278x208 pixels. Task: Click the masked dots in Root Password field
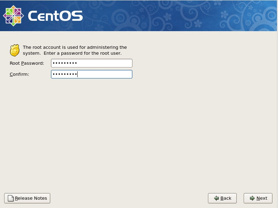(x=64, y=63)
